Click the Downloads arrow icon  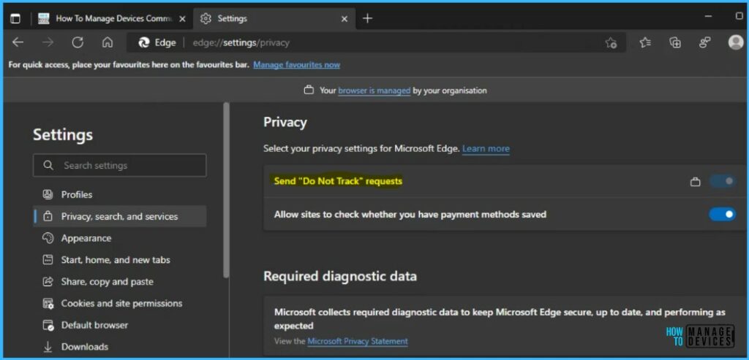(x=48, y=347)
